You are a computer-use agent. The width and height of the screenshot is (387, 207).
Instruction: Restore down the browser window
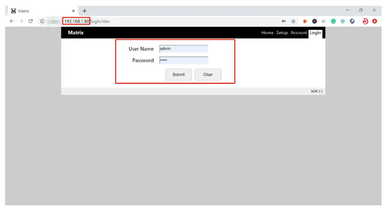pos(361,10)
